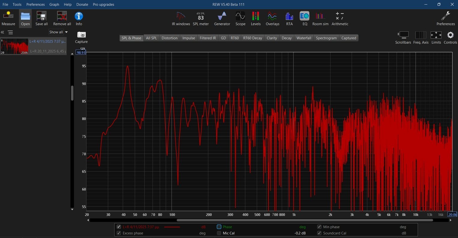Open the Graph menu
This screenshot has width=458, height=238.
click(x=54, y=4)
